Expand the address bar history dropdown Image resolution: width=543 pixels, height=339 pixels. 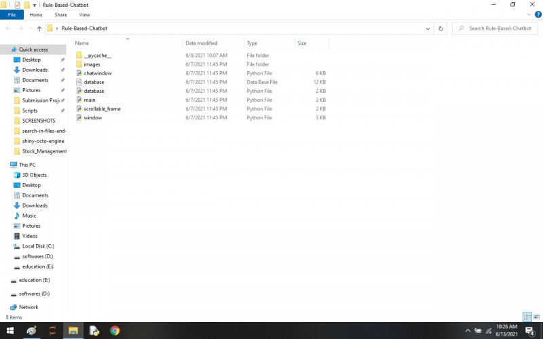(x=428, y=28)
